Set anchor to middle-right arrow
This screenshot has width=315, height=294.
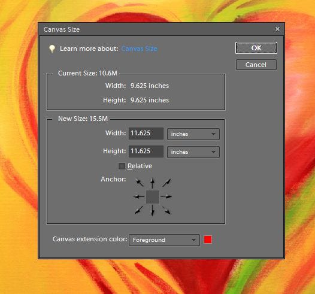coord(166,196)
